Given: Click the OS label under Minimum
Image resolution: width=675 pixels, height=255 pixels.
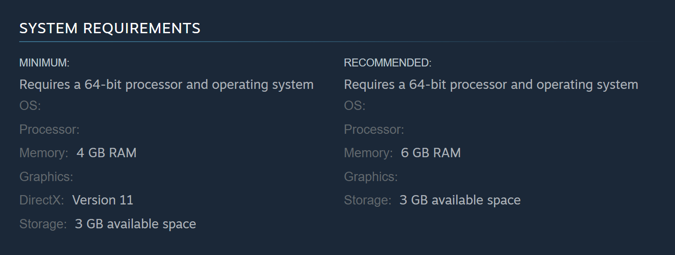Looking at the screenshot, I should click(30, 106).
